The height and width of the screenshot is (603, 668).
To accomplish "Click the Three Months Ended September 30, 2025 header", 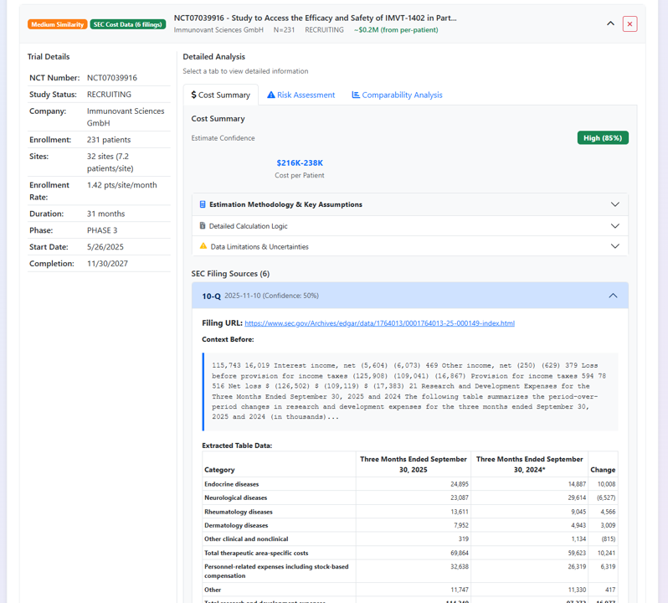I will (x=414, y=465).
